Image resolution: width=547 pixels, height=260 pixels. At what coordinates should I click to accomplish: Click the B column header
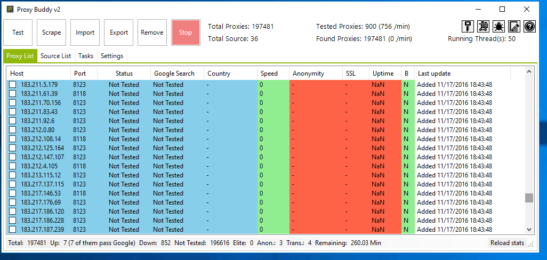coord(408,74)
